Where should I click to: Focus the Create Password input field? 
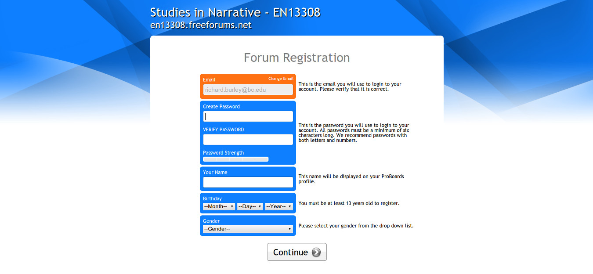248,116
